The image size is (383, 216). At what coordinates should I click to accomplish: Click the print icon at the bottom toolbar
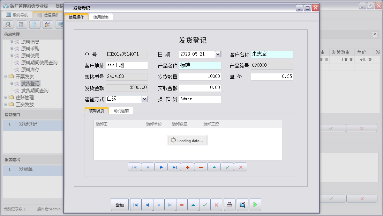(x=230, y=205)
